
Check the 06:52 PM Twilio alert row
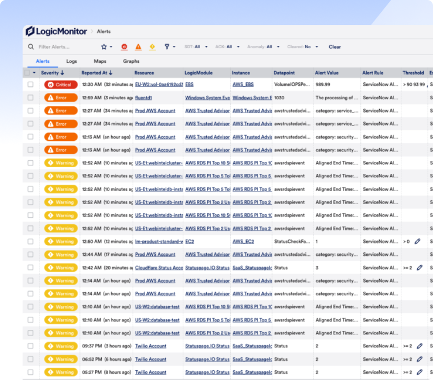(x=31, y=359)
